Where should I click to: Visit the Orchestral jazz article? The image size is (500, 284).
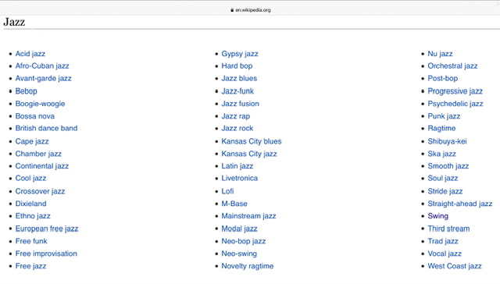point(452,66)
